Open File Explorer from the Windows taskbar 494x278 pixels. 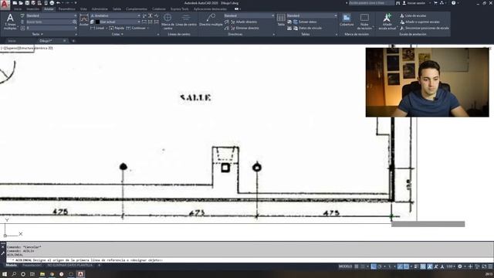point(42,274)
